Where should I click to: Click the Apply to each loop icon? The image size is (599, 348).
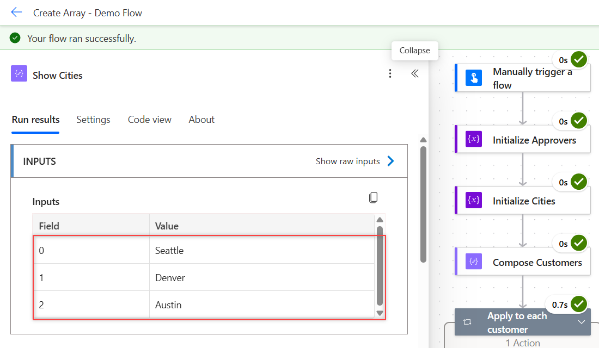[x=467, y=322]
